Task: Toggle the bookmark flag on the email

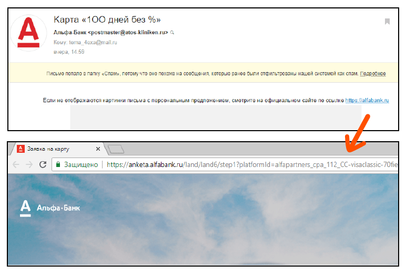Action: pos(387,21)
